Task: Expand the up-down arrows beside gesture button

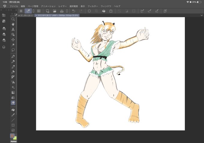Action: pyautogui.click(x=33, y=11)
